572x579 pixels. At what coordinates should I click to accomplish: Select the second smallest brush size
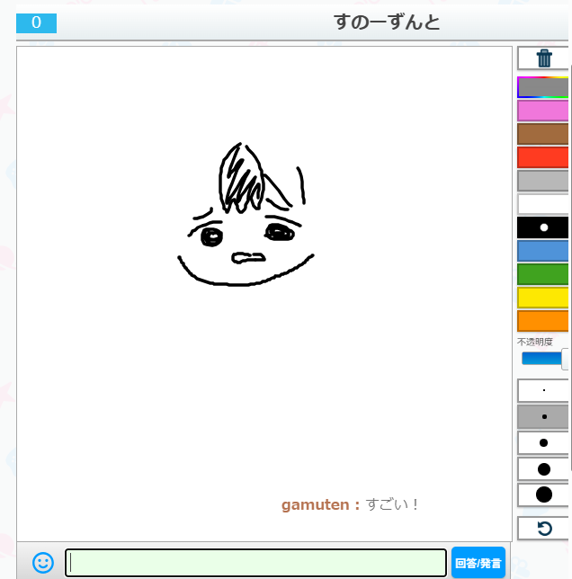point(544,417)
